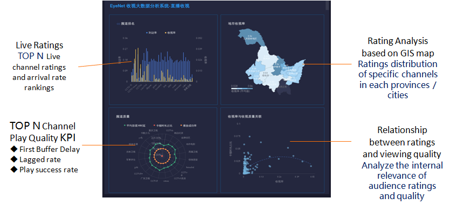Click the red center point of radar chart
Screen dimensions: 451x205
tap(162, 156)
